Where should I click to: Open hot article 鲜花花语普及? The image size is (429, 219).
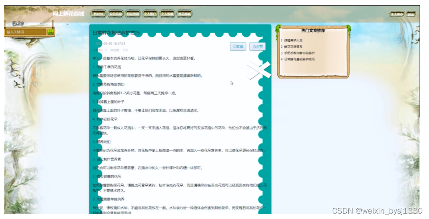pos(293,47)
